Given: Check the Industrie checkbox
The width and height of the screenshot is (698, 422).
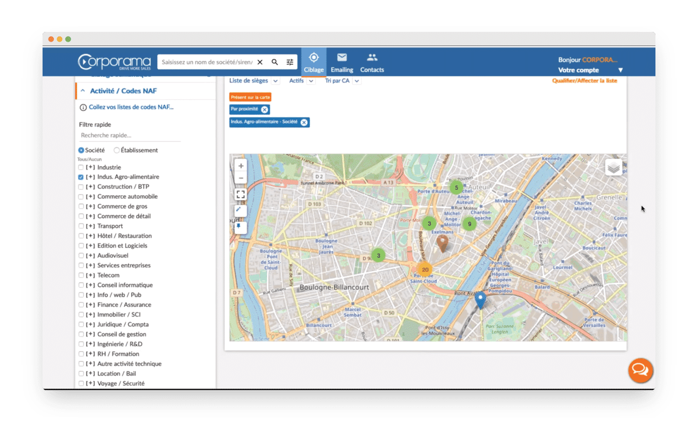Looking at the screenshot, I should [x=81, y=168].
